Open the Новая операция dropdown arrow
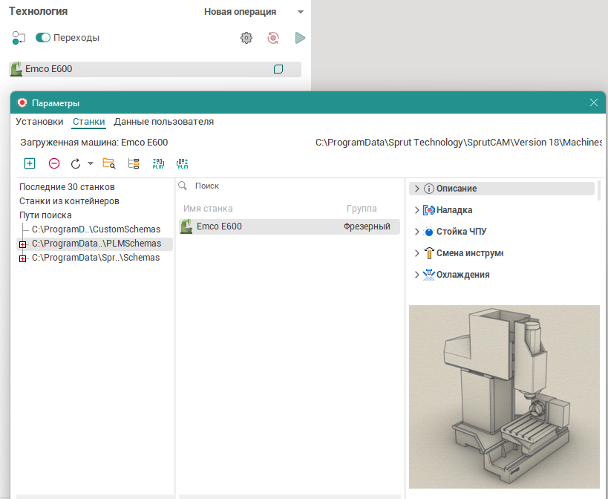Image resolution: width=608 pixels, height=499 pixels. (300, 13)
